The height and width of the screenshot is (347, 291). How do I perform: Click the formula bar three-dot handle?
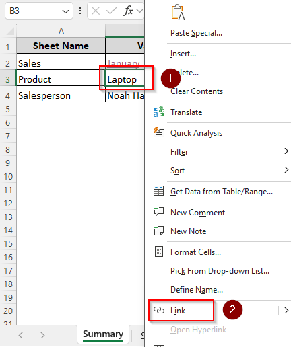tap(80, 11)
